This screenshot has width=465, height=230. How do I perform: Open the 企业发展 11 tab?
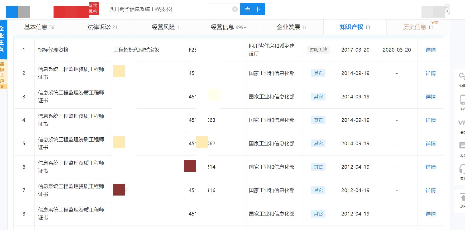(x=291, y=27)
